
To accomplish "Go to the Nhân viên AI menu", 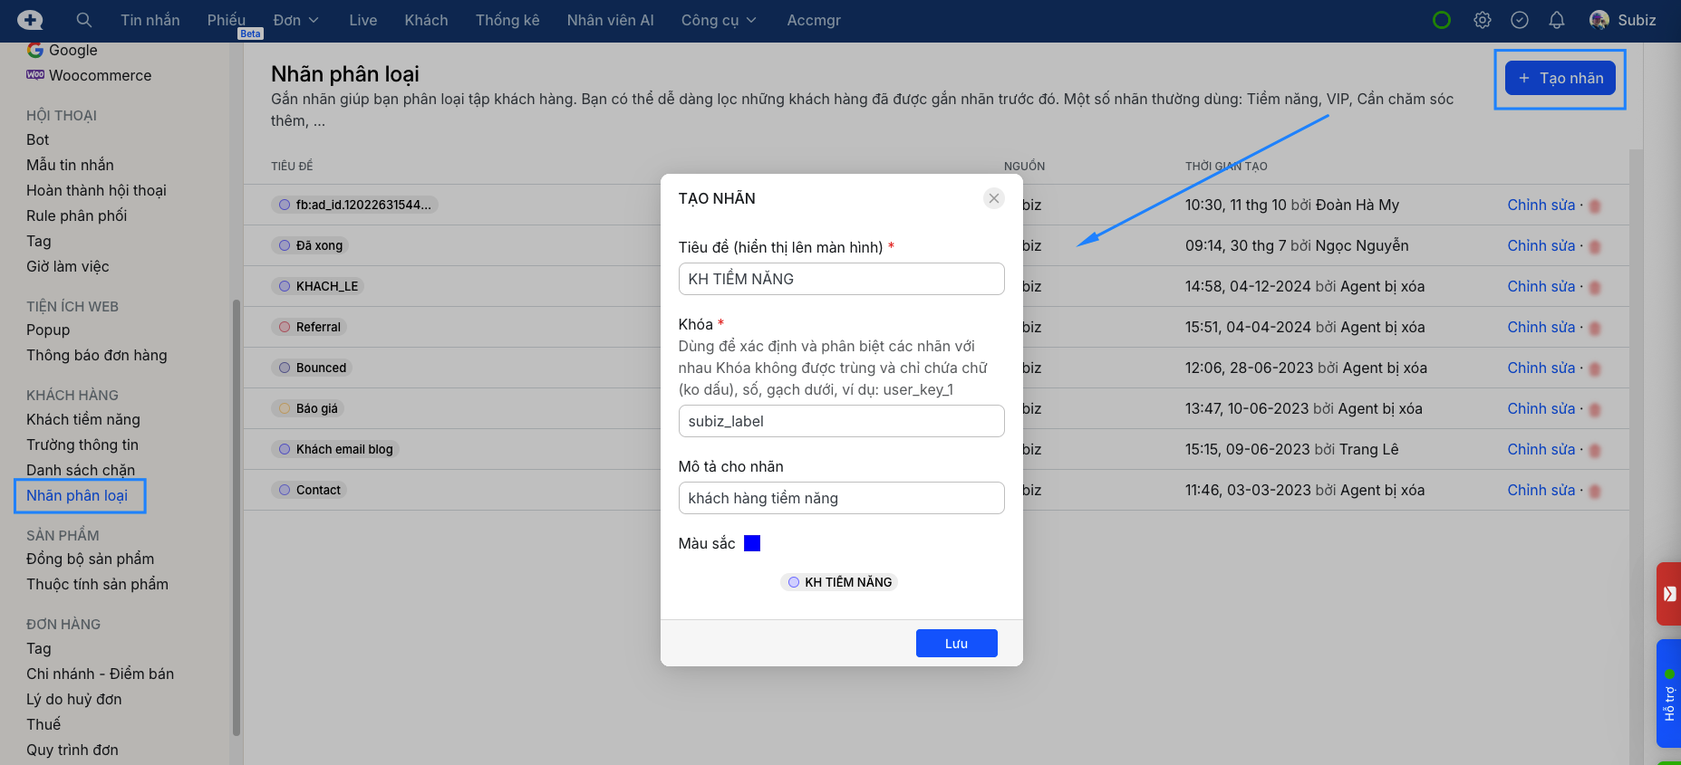I will tap(610, 20).
